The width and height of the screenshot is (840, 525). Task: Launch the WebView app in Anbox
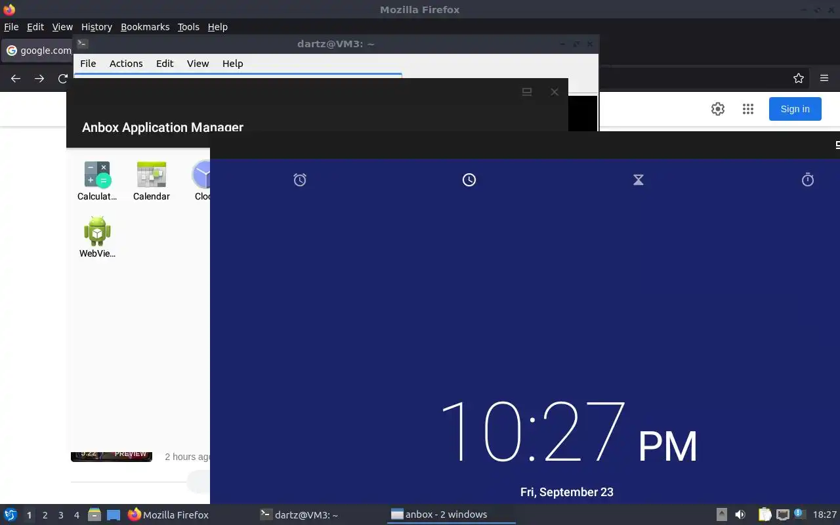(97, 237)
